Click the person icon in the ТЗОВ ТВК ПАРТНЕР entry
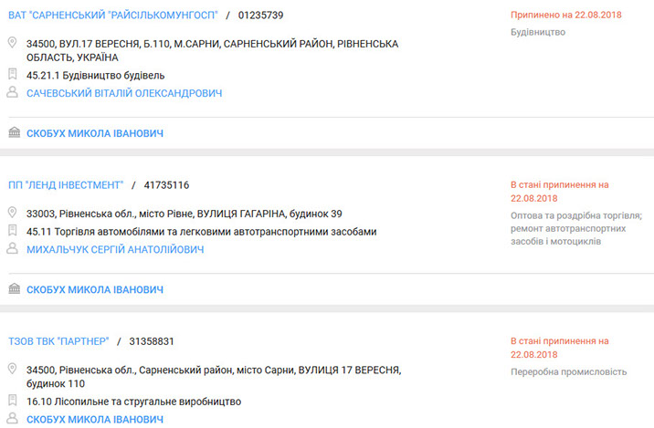The image size is (654, 428). 13,419
